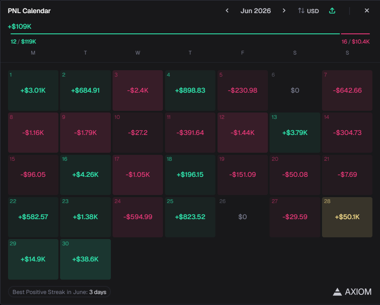Click the PNL Calendar title
This screenshot has height=305, width=380.
(x=29, y=11)
